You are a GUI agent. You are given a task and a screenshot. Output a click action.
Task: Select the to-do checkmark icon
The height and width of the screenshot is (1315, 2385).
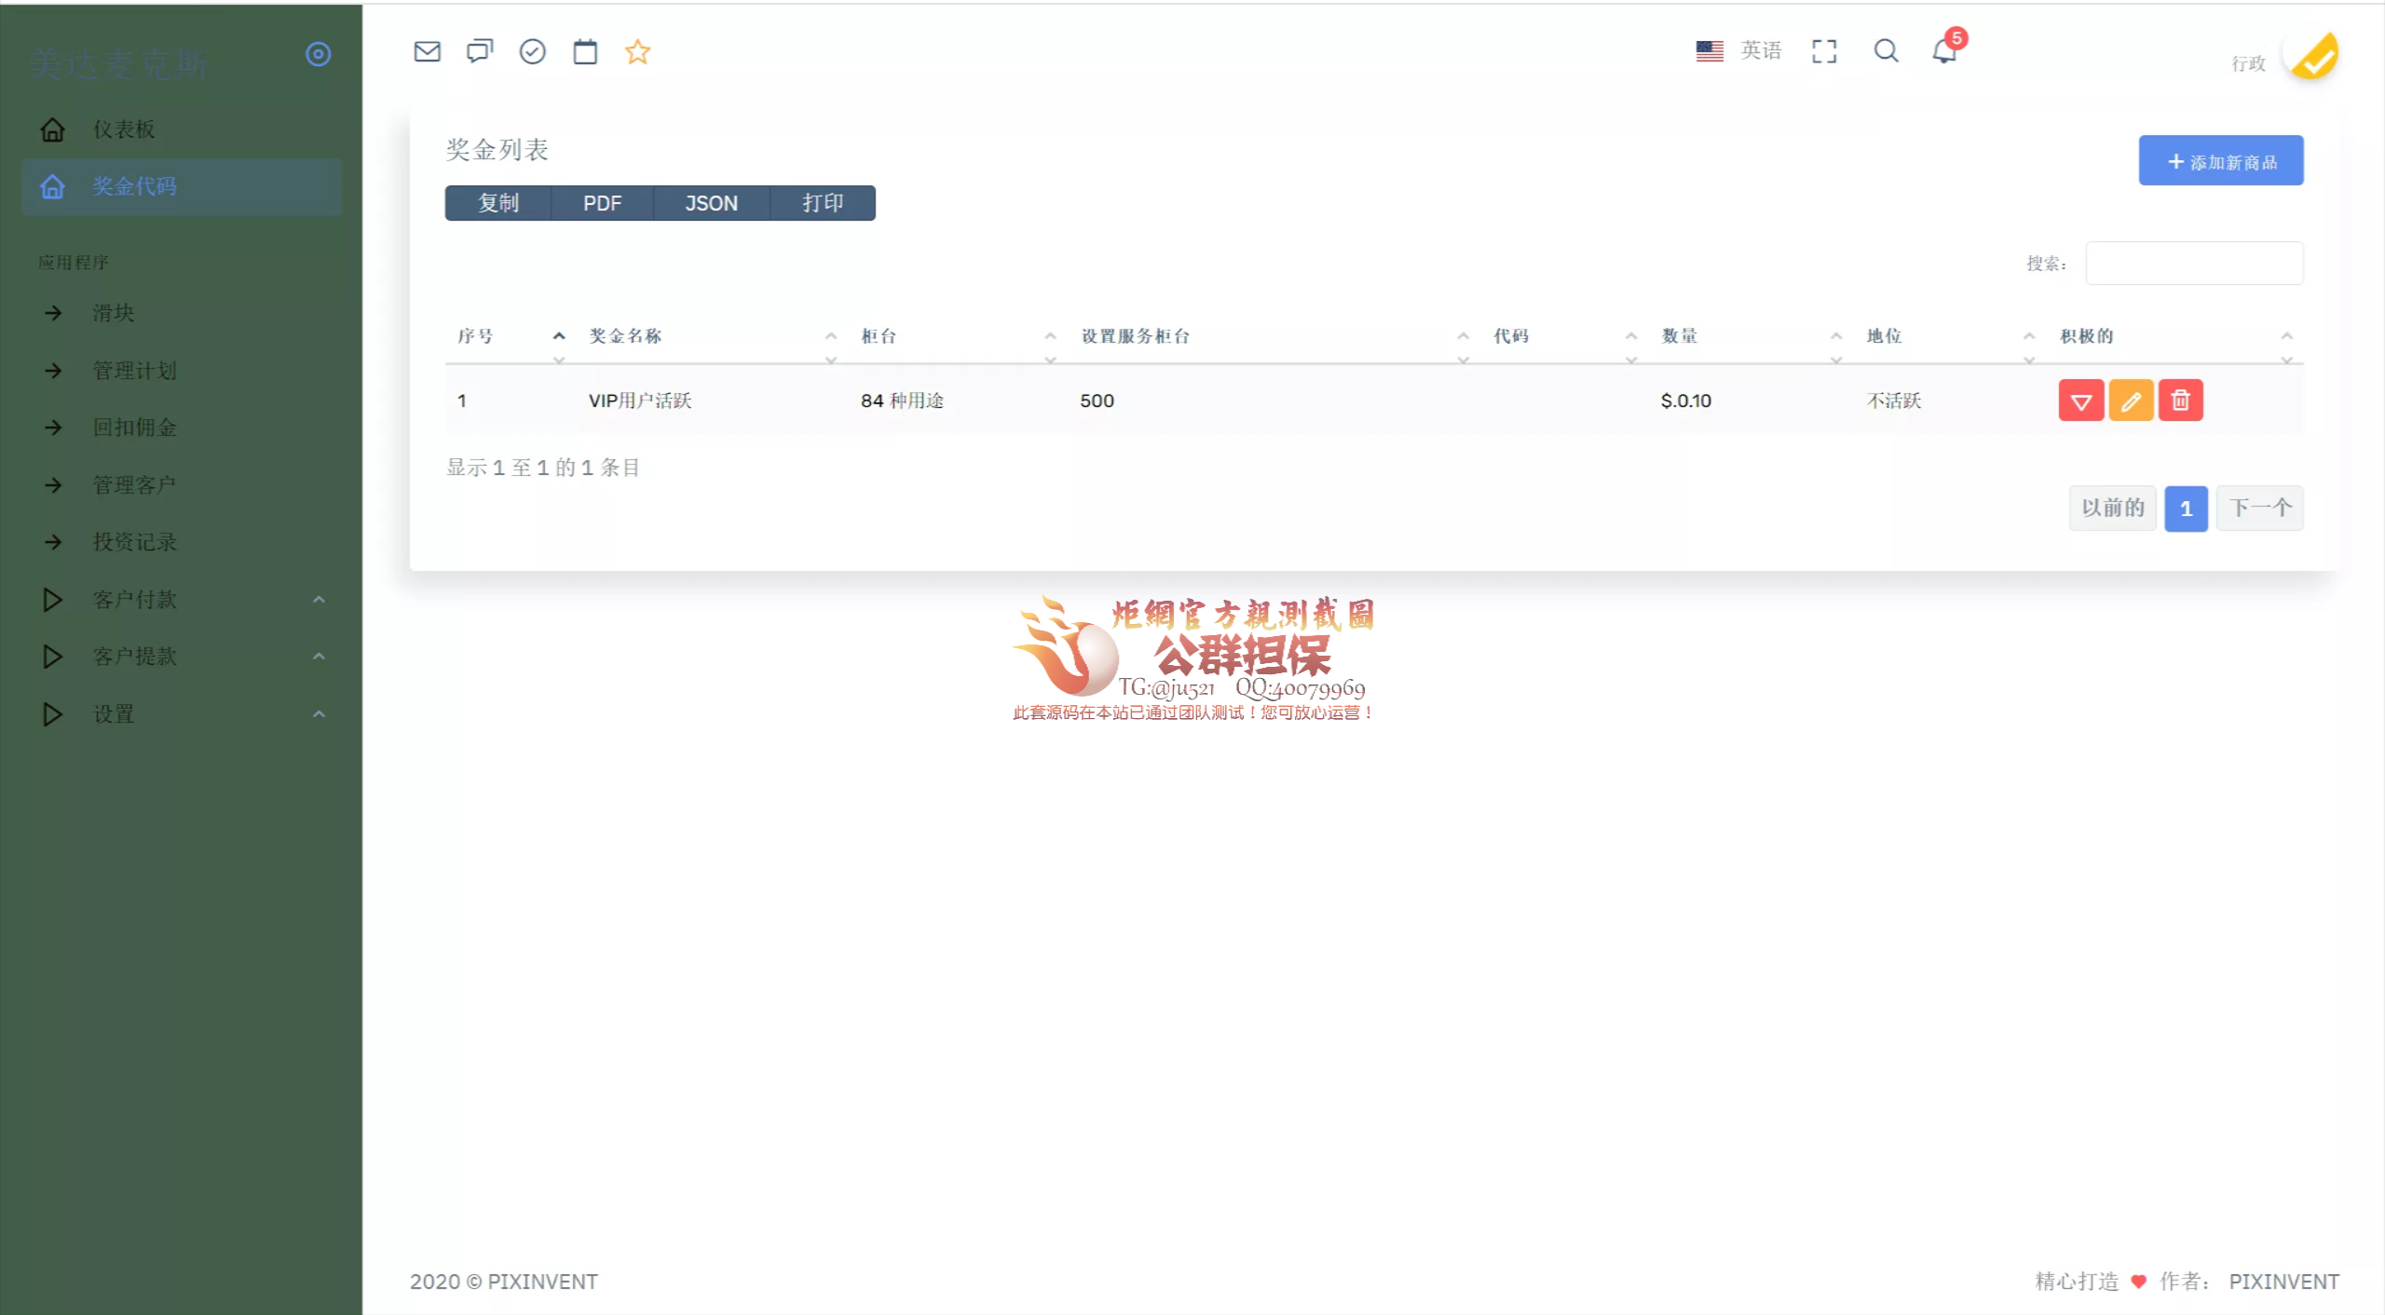pyautogui.click(x=532, y=51)
